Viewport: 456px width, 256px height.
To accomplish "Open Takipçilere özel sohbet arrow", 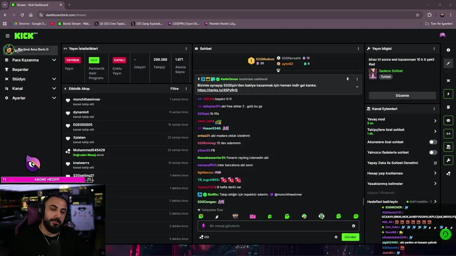I will pos(435,132).
